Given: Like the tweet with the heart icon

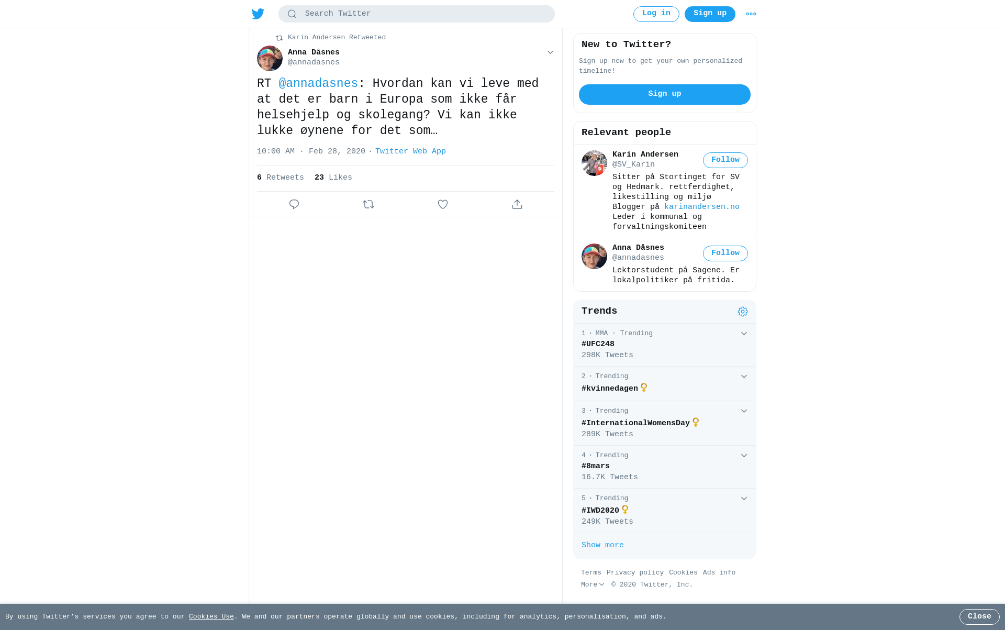Looking at the screenshot, I should 443,204.
